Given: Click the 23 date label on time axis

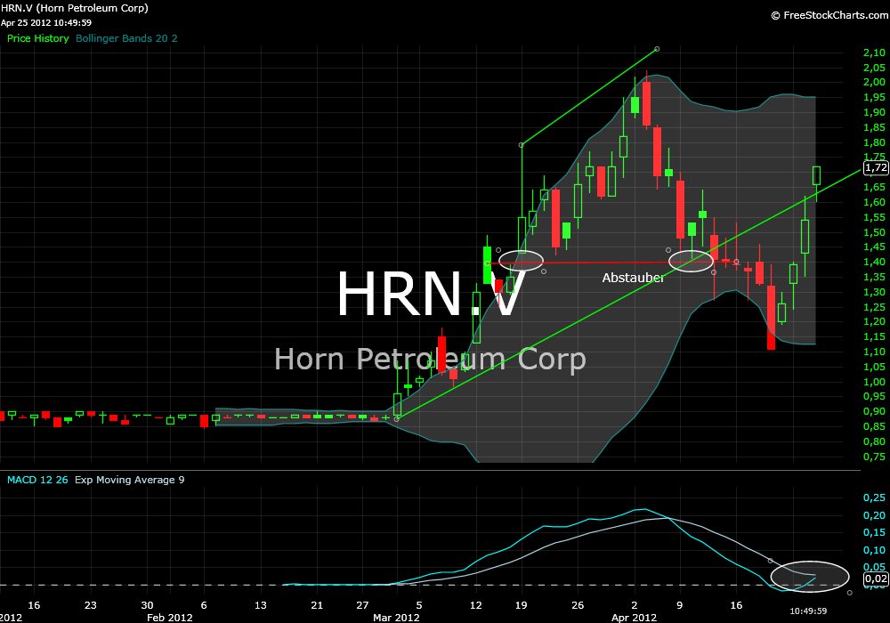Looking at the screenshot, I should pos(90,605).
